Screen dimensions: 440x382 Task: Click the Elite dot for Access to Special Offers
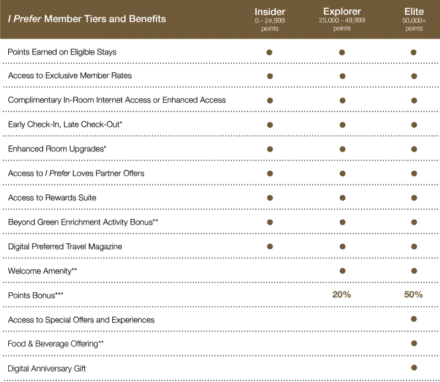pyautogui.click(x=414, y=319)
